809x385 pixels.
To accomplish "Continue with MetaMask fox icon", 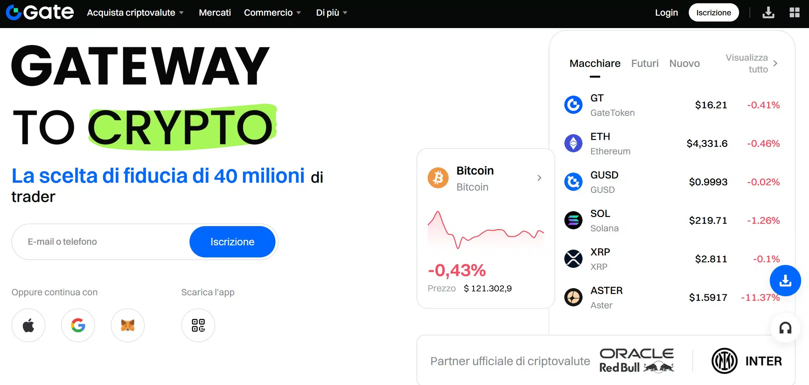I will 128,325.
